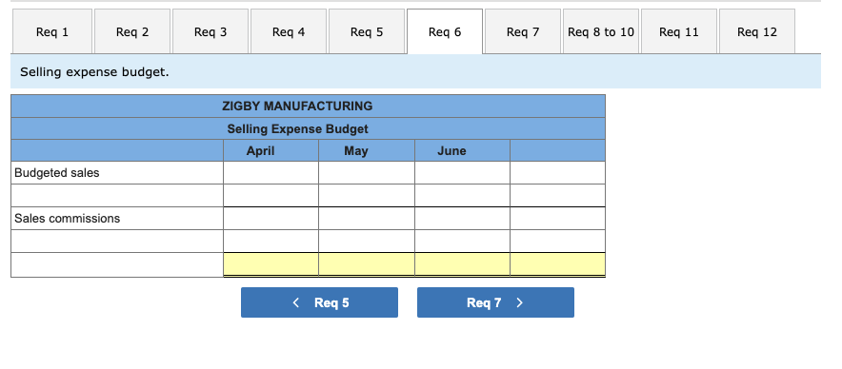
Task: Click the April column header
Action: tap(271, 150)
